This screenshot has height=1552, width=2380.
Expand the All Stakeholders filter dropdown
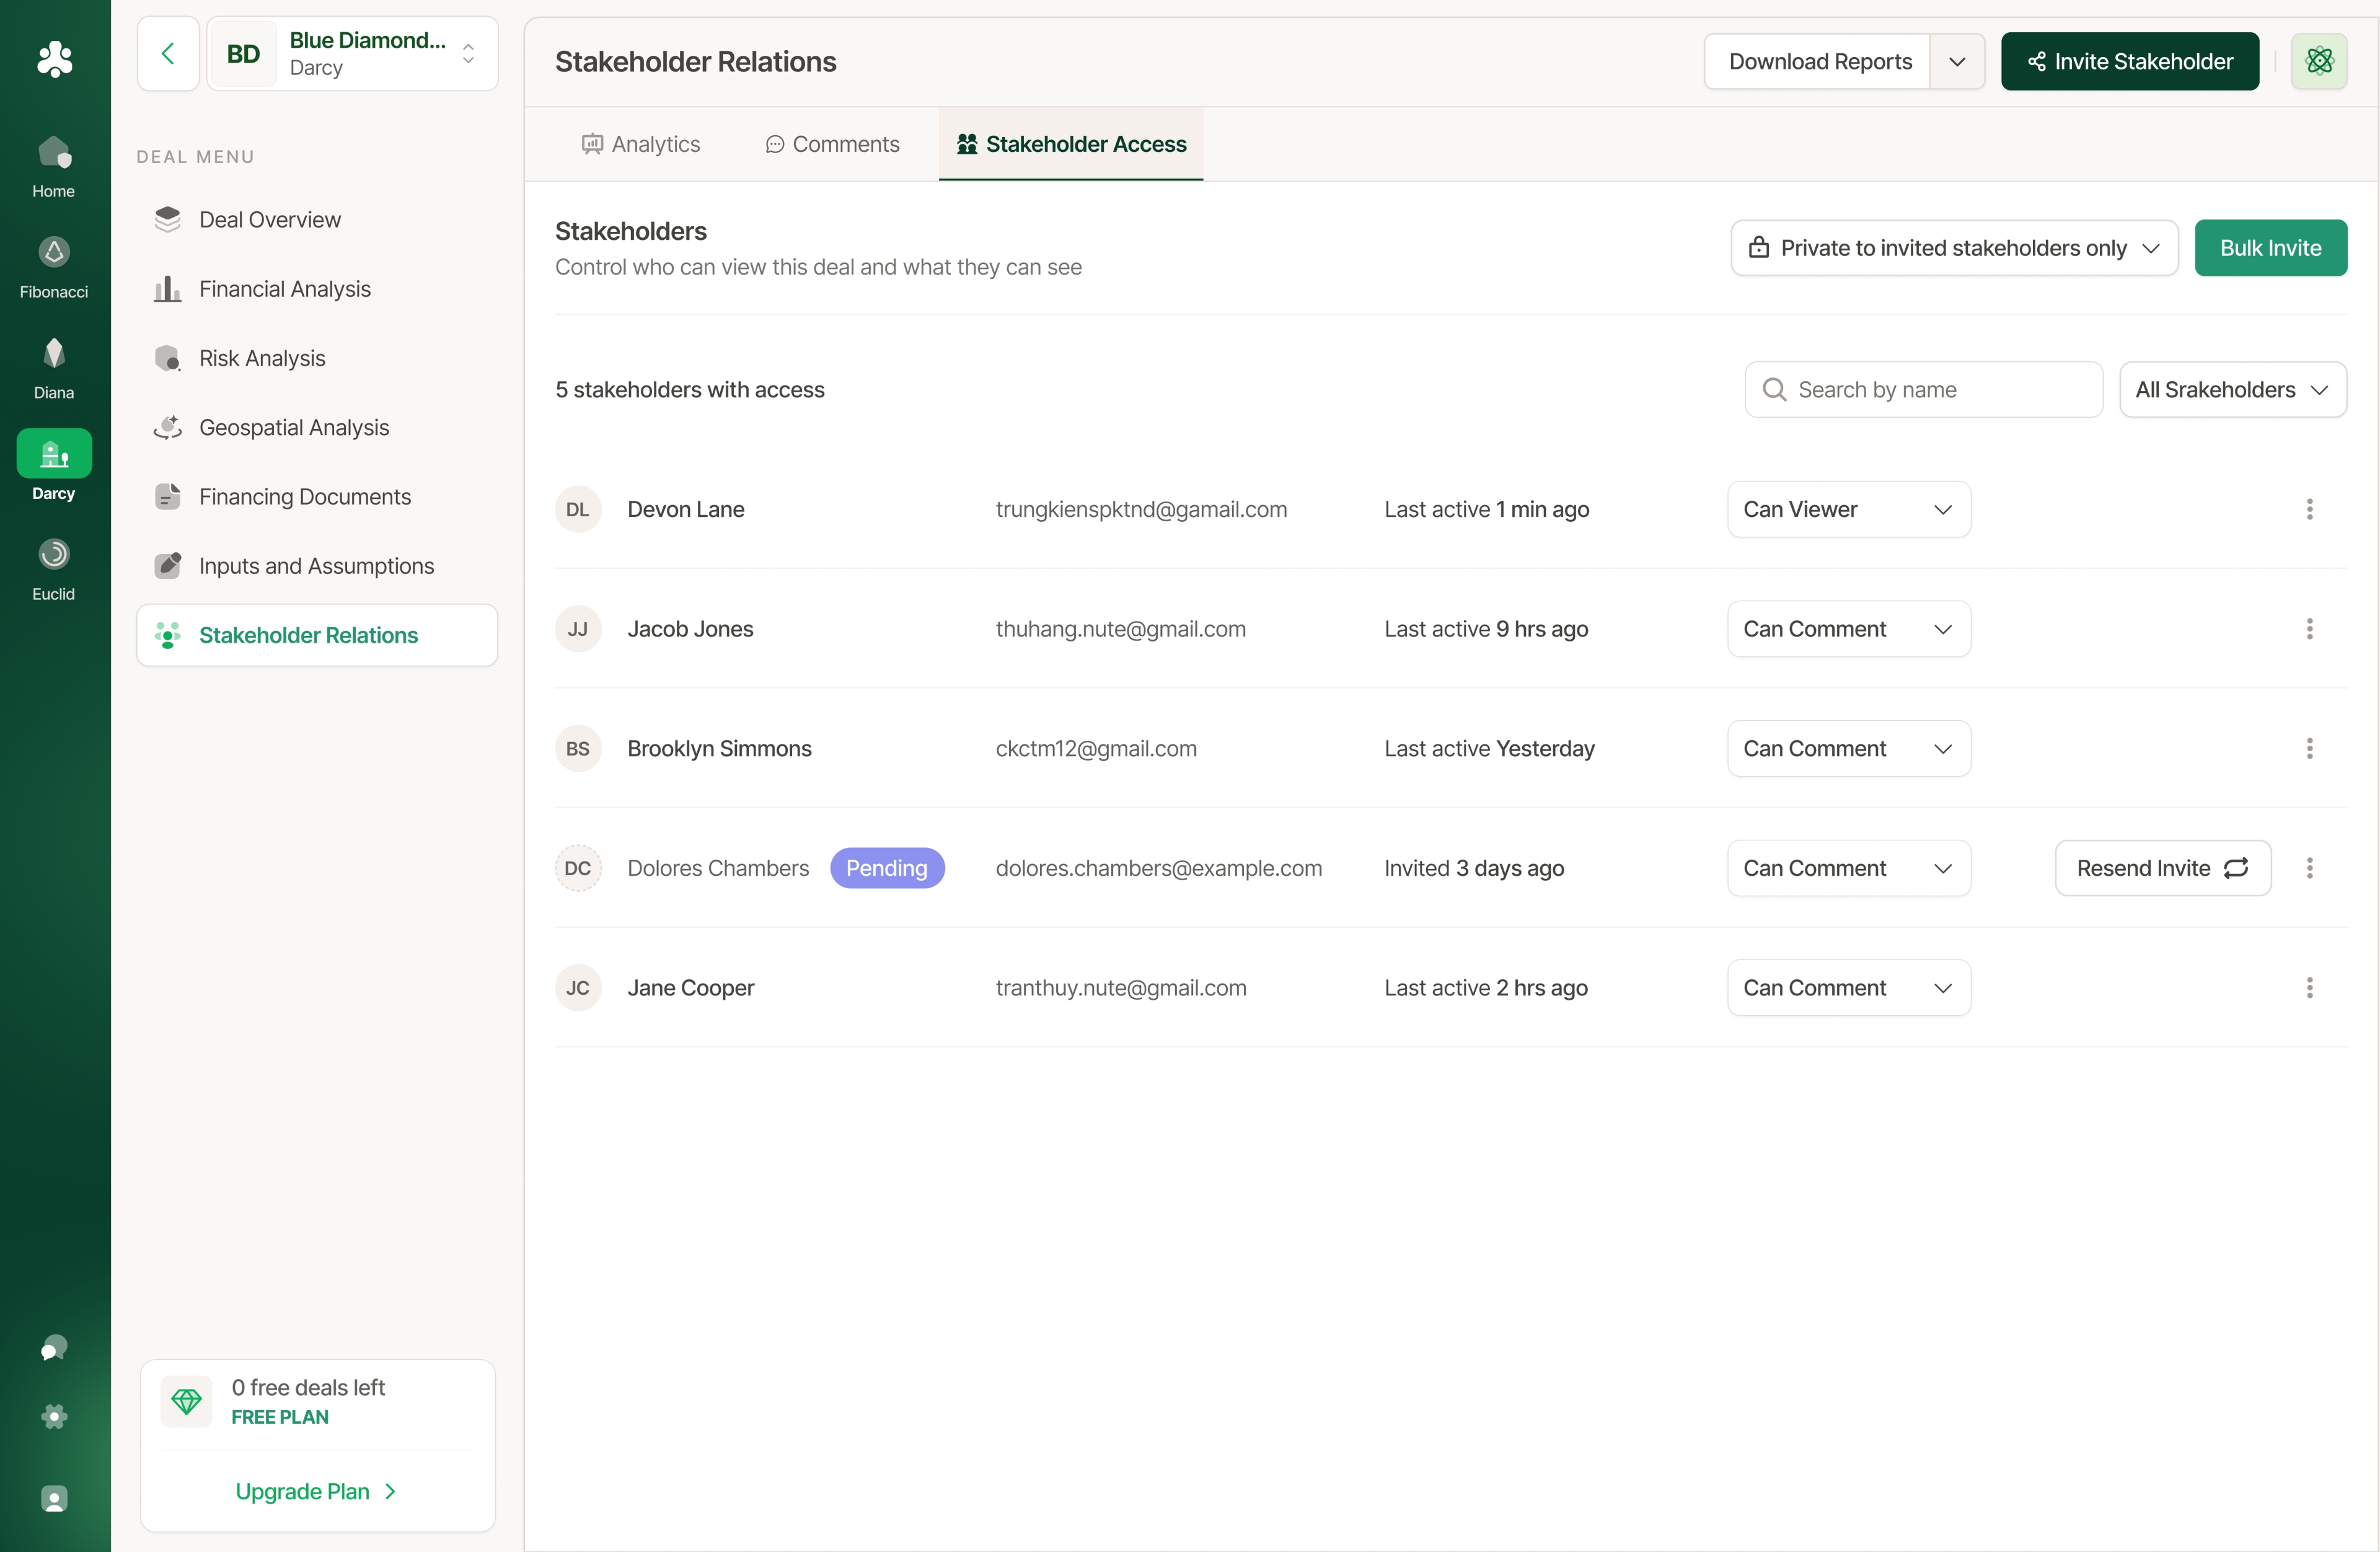(x=2232, y=390)
